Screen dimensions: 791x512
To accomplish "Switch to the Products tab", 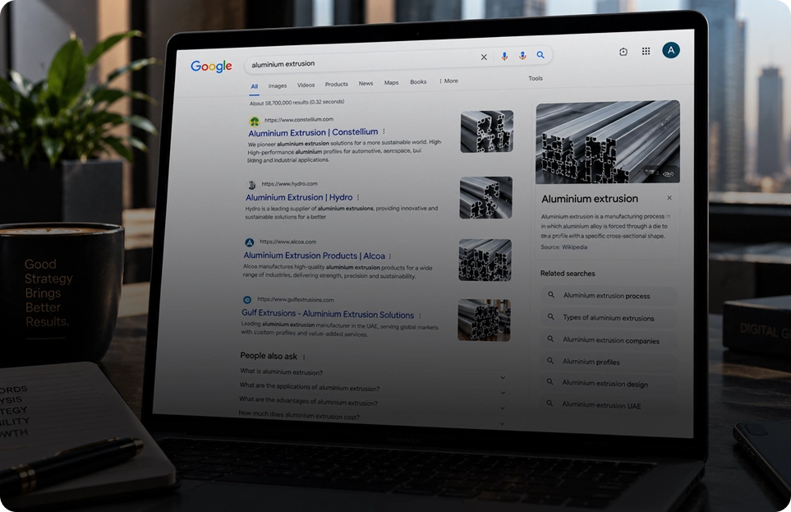I will 337,85.
